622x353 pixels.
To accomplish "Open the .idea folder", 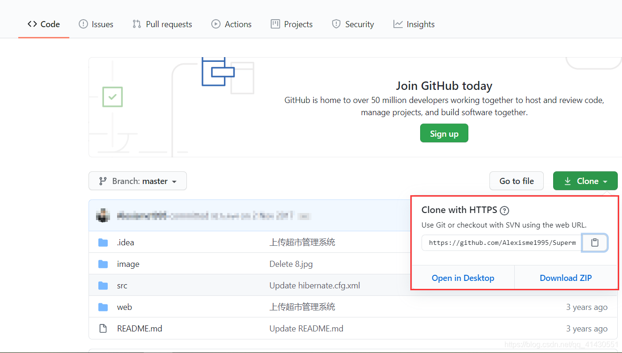I will click(x=126, y=243).
